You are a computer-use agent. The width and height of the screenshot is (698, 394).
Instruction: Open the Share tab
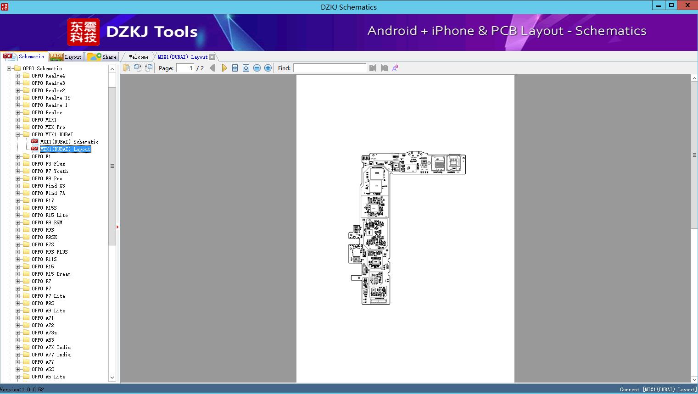pos(102,57)
